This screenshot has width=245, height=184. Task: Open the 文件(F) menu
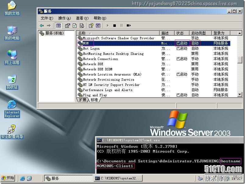coord(47,18)
